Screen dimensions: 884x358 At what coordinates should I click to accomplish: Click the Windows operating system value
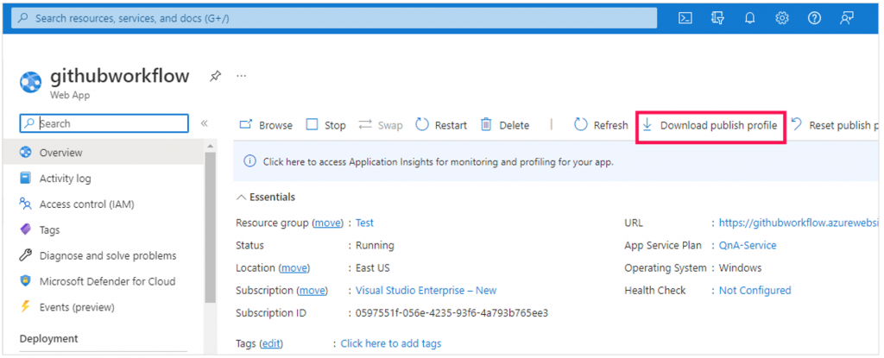[740, 267]
